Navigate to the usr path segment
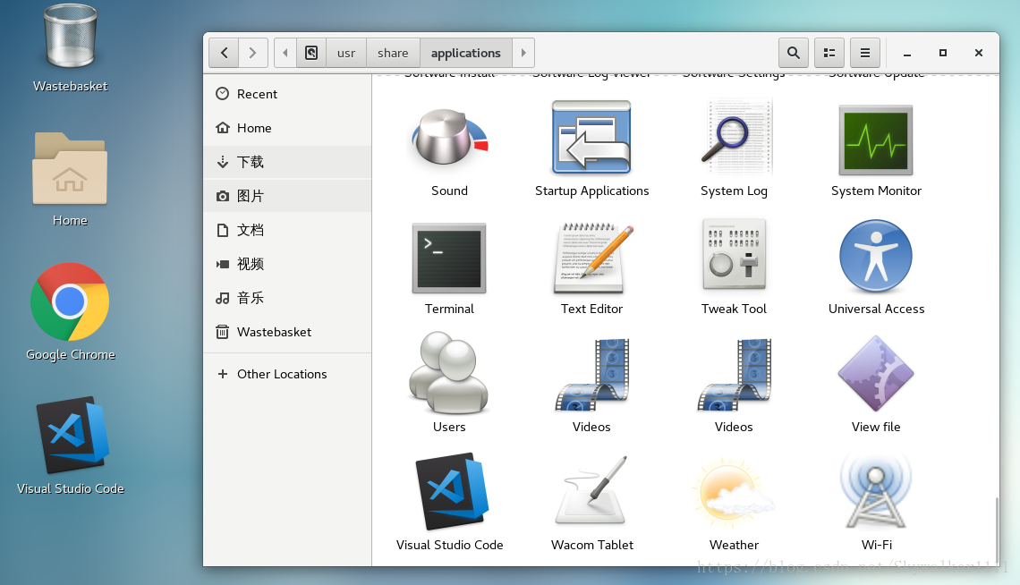This screenshot has height=585, width=1020. tap(346, 53)
